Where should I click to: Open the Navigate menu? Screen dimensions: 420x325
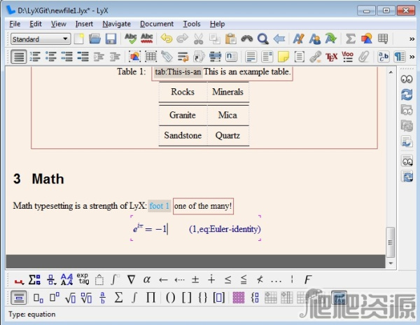[116, 24]
